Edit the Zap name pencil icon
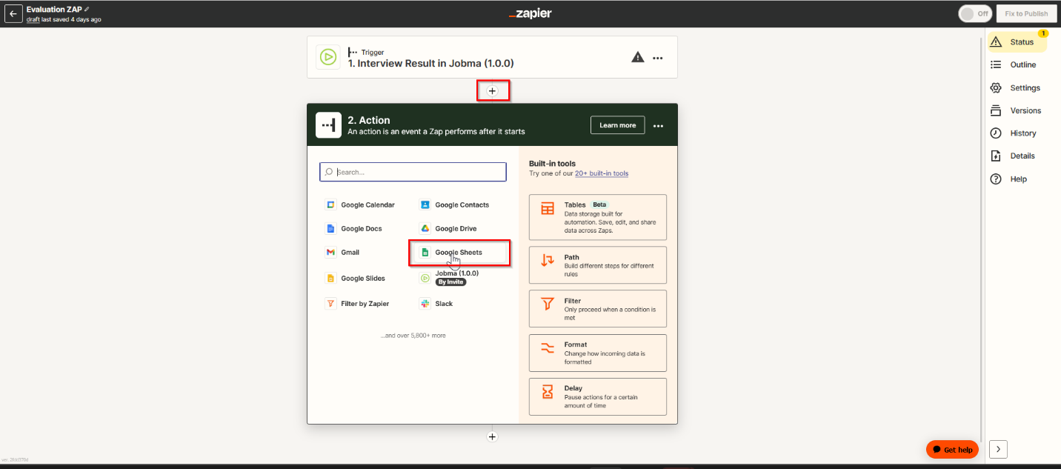1061x469 pixels. pyautogui.click(x=87, y=9)
